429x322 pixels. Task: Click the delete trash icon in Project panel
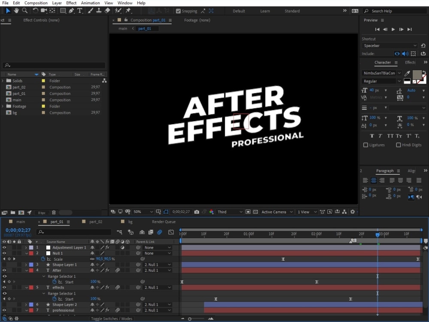[x=54, y=213]
